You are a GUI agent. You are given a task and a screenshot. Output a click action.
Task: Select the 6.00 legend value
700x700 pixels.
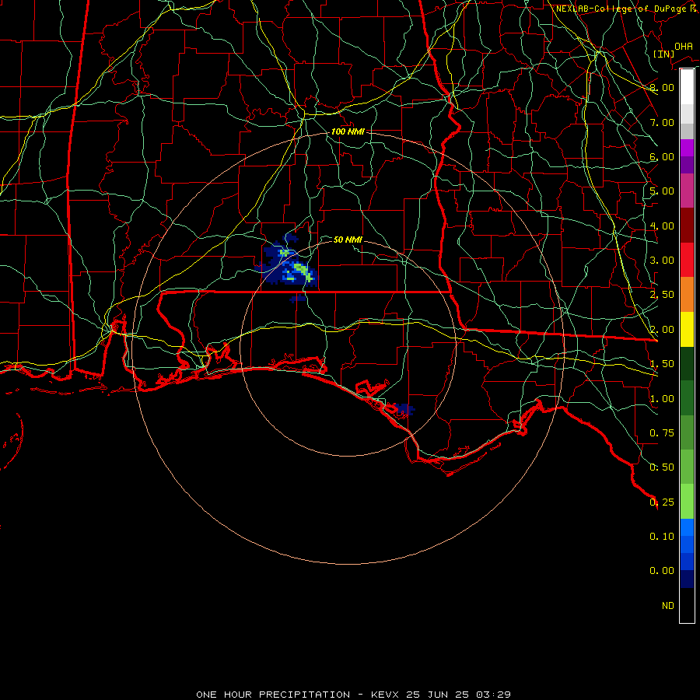click(662, 156)
